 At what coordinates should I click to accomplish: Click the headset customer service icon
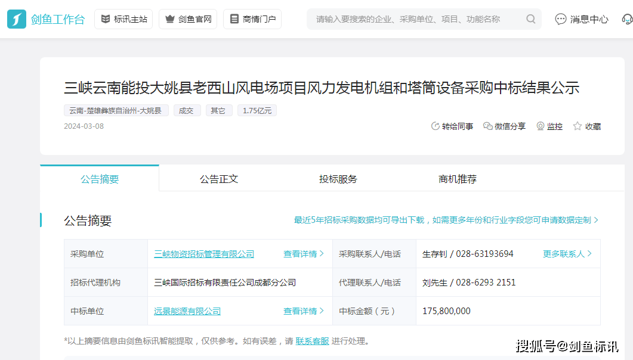click(x=628, y=19)
